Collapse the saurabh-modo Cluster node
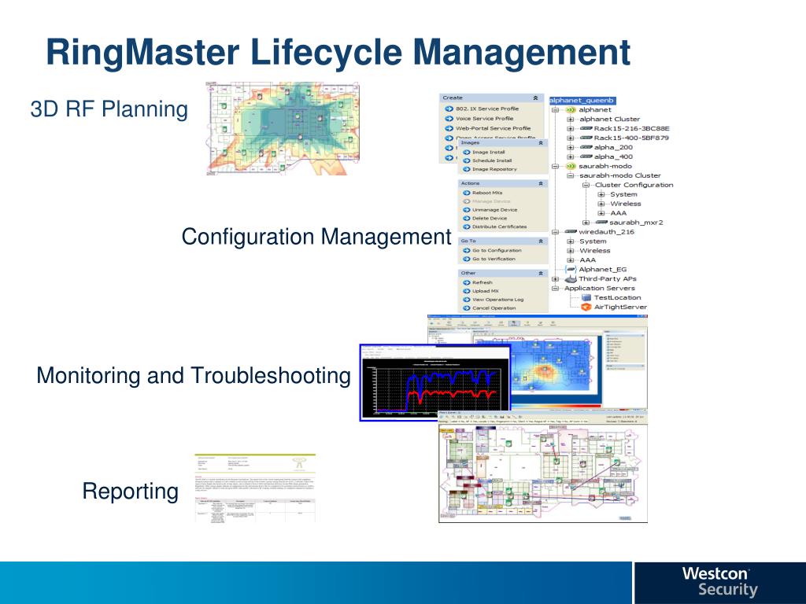 (570, 175)
